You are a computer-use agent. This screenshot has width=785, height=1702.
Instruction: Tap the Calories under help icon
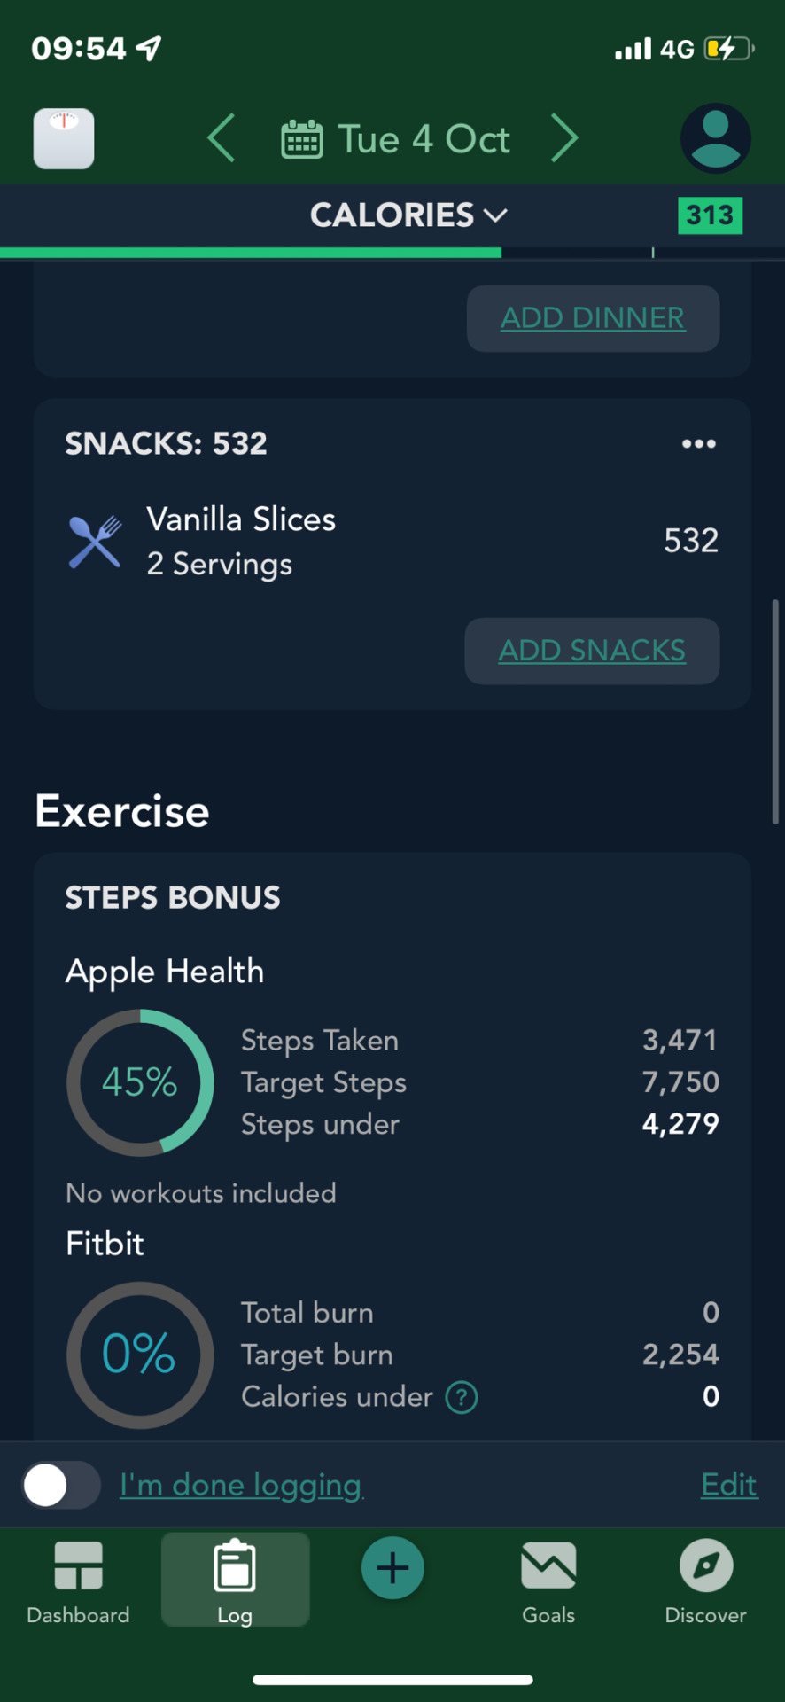pyautogui.click(x=462, y=1397)
